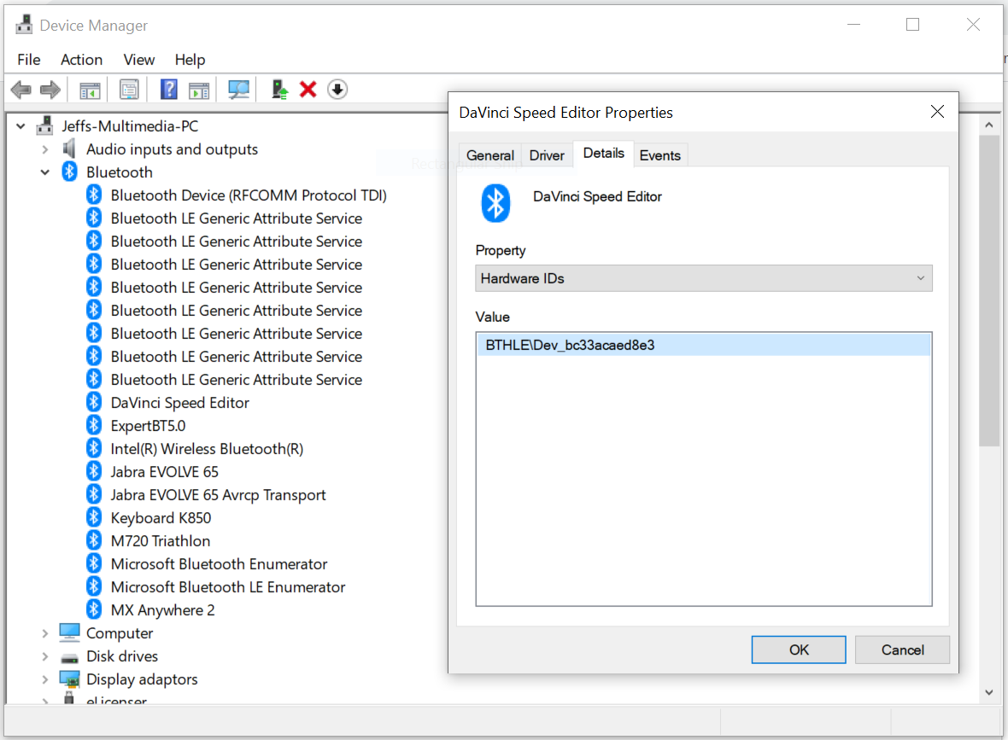
Task: Expand the Computer category
Action: pos(44,633)
